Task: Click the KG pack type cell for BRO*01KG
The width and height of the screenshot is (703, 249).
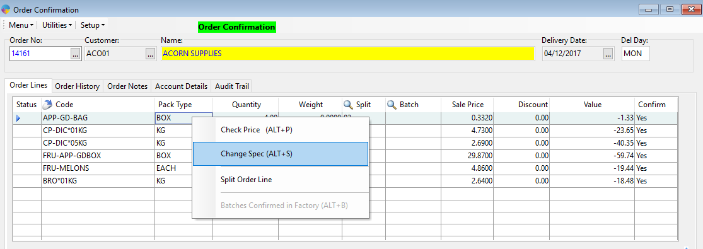Action: (x=173, y=181)
